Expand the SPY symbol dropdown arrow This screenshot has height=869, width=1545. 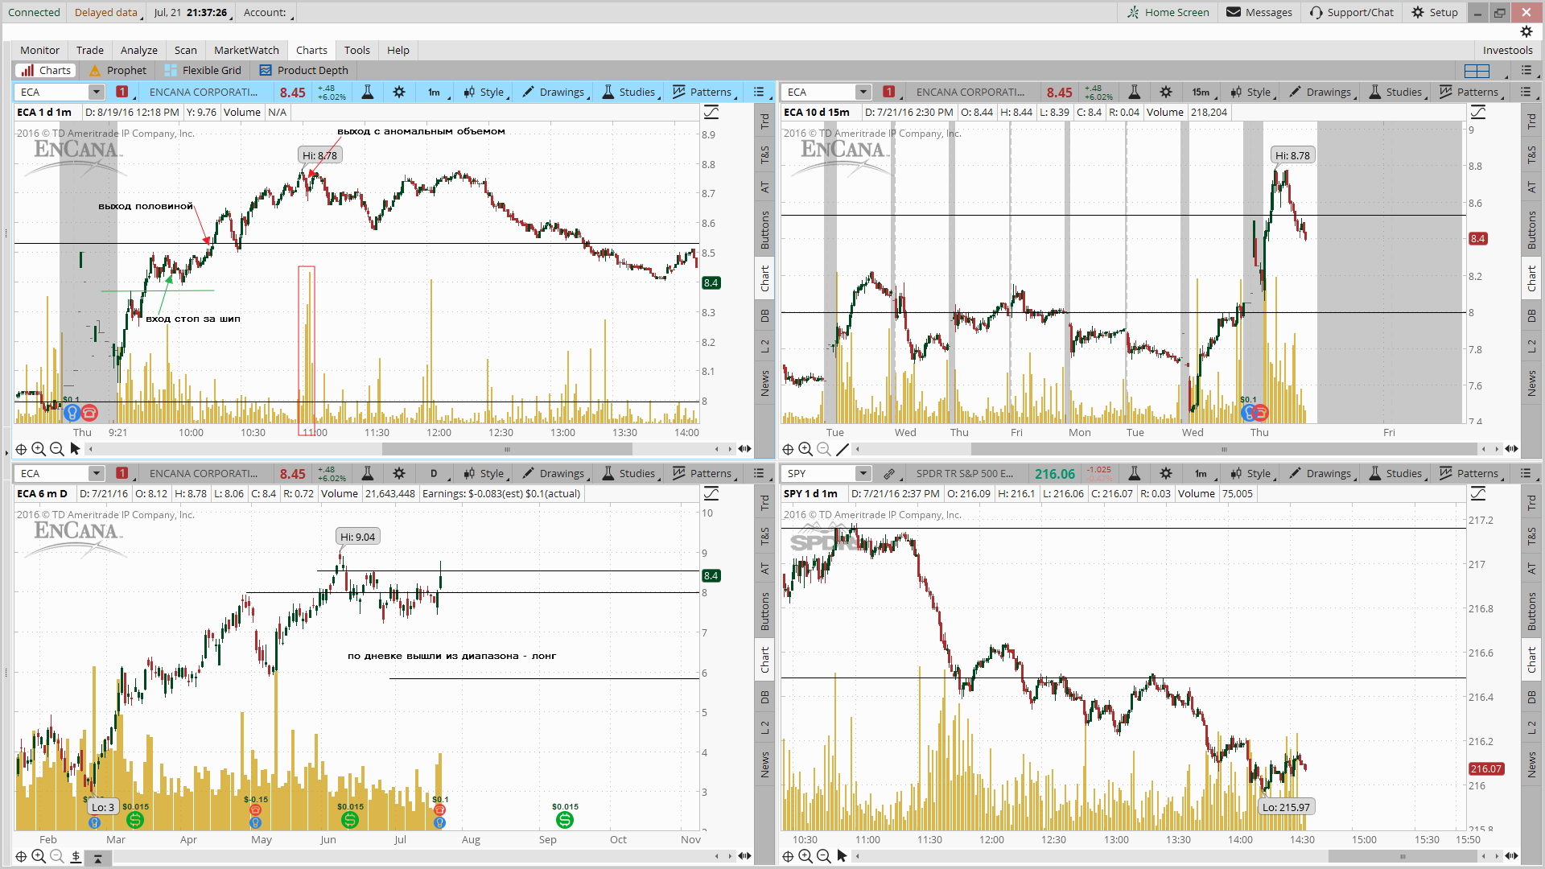point(863,473)
